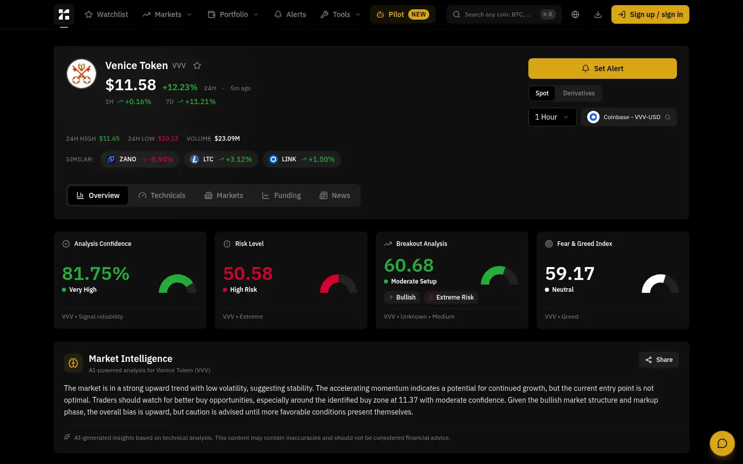Image resolution: width=743 pixels, height=464 pixels.
Task: Click the 1H +0.16% change
Action: [x=128, y=102]
